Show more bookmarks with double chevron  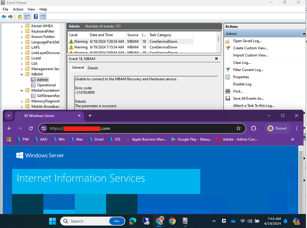(293, 139)
